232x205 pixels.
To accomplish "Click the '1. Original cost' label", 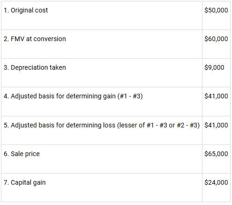I will click(x=26, y=10).
